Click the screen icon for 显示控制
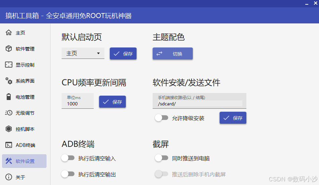This screenshot has height=185, width=319. coord(9,65)
